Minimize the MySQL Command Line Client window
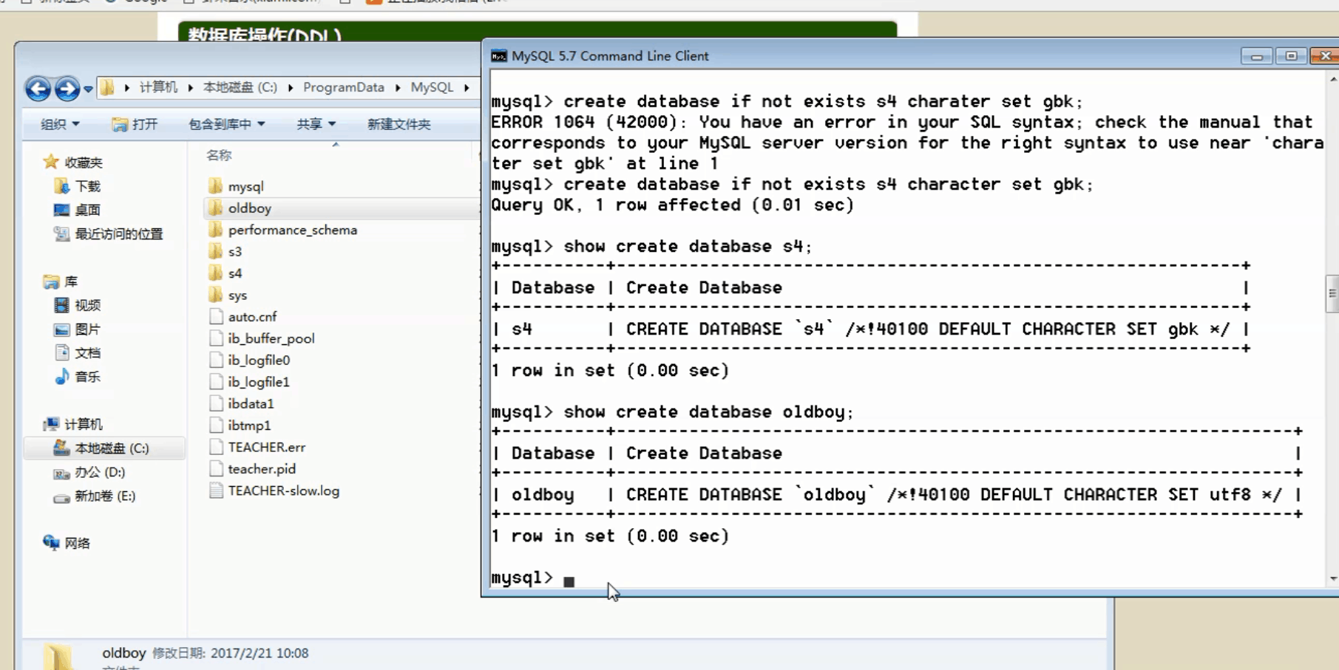The width and height of the screenshot is (1339, 670). pyautogui.click(x=1256, y=56)
